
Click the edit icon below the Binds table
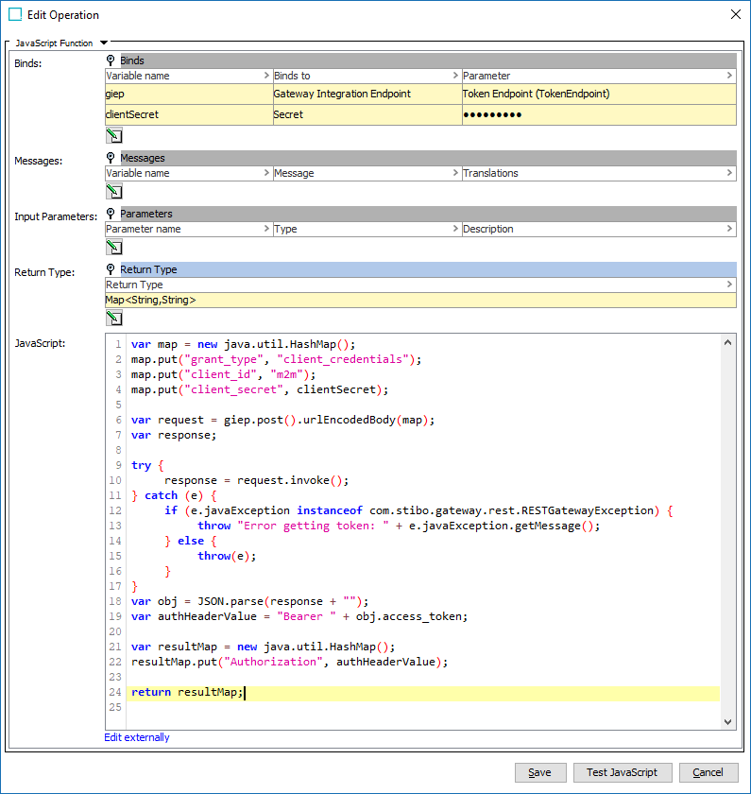[x=113, y=135]
